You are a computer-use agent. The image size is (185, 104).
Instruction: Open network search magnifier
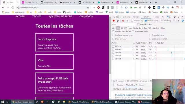(127, 21)
